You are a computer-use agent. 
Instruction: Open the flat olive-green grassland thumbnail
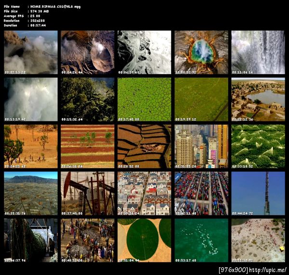click(x=201, y=99)
